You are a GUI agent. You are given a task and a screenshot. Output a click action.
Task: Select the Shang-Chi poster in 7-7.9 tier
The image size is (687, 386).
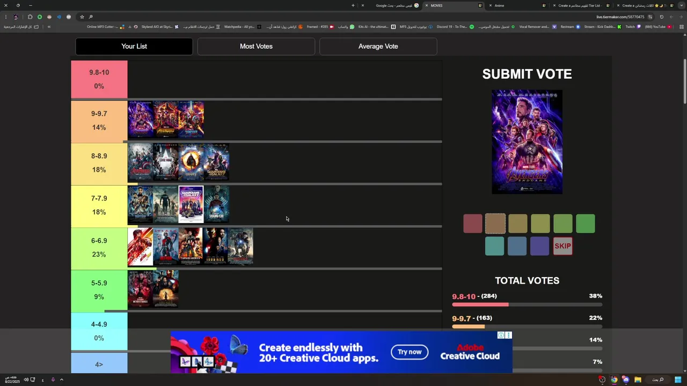tap(216, 204)
